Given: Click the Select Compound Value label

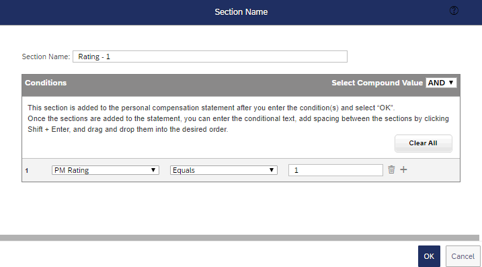Looking at the screenshot, I should click(377, 83).
